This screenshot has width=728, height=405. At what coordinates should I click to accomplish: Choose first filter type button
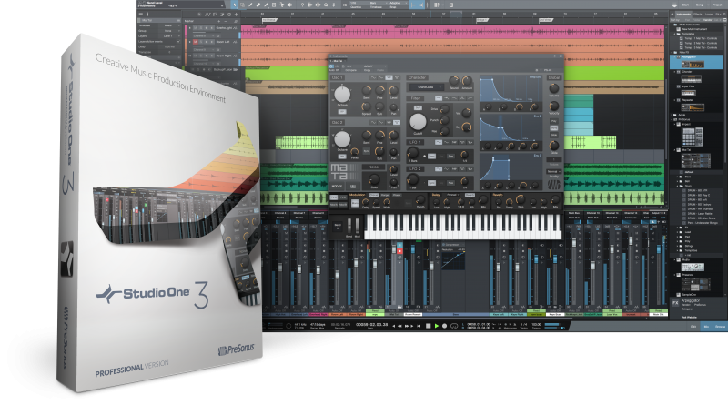[x=439, y=98]
